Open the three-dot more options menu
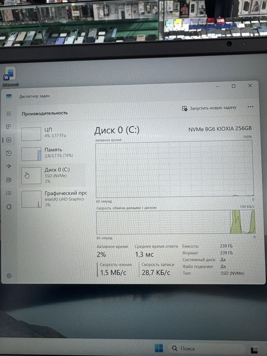This screenshot has width=267, height=356. coord(250,107)
